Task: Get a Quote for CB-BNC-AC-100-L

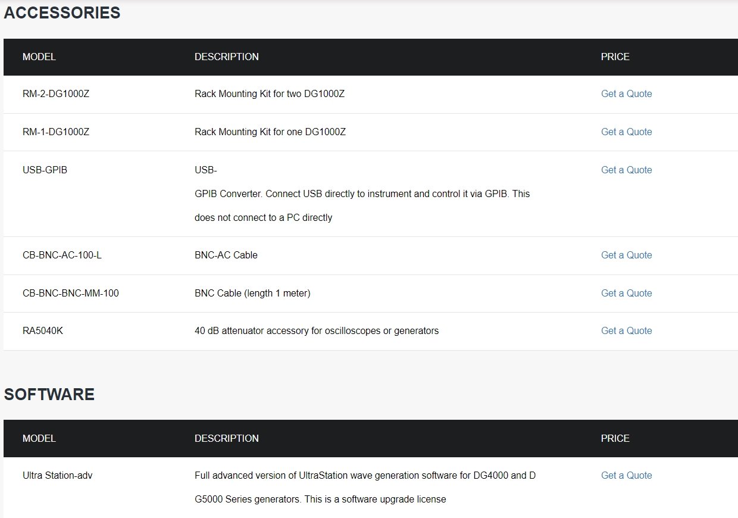Action: (x=626, y=255)
